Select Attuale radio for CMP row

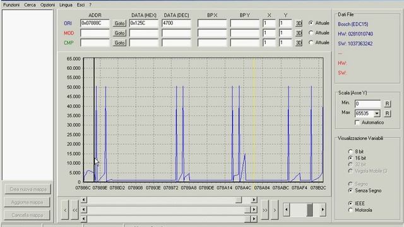click(x=311, y=42)
